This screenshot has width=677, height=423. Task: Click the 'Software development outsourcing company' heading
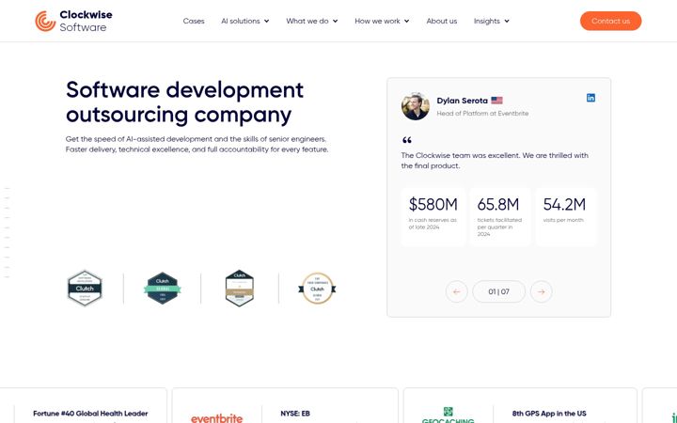click(185, 102)
